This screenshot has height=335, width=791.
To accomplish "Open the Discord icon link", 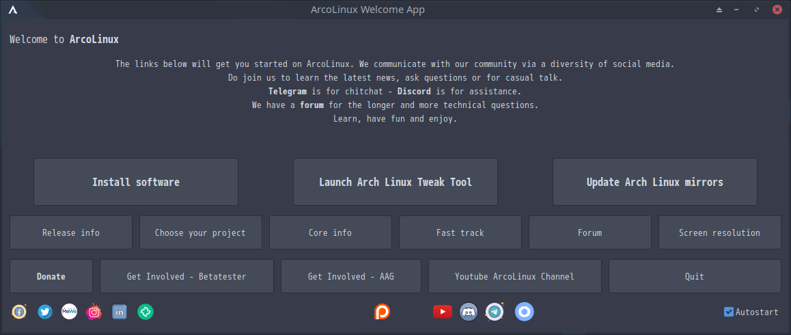I will (469, 312).
